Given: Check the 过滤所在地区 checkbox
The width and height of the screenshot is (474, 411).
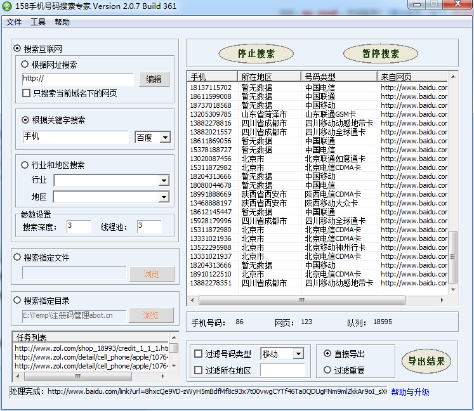Looking at the screenshot, I should pyautogui.click(x=198, y=370).
